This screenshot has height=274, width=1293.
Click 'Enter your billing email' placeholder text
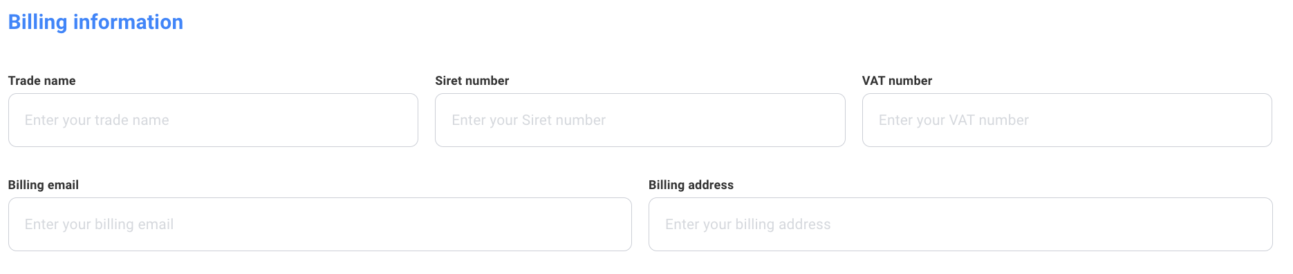[x=99, y=224]
